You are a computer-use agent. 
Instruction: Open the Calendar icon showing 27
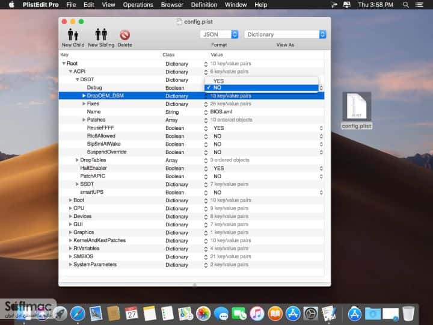(132, 314)
